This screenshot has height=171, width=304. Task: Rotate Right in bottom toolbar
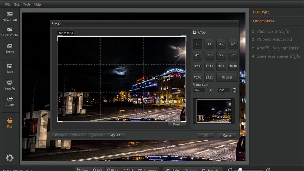pos(113,170)
